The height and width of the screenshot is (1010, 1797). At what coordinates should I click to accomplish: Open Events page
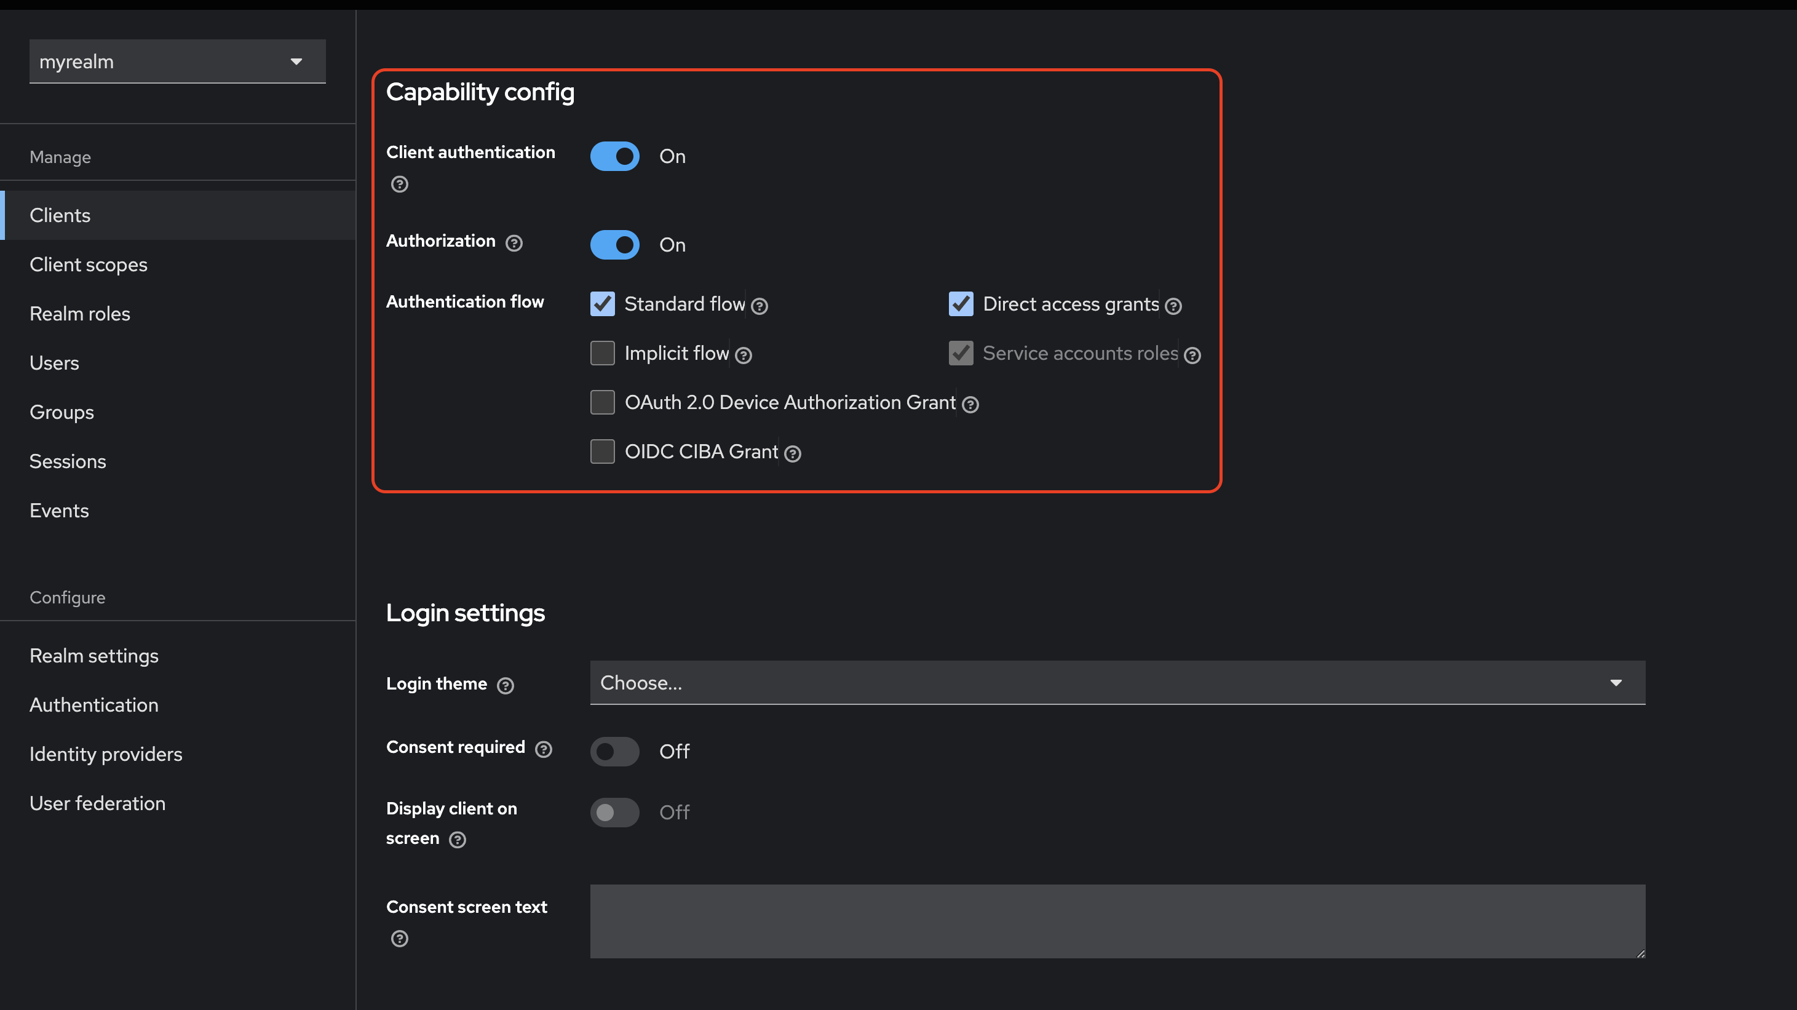coord(178,511)
